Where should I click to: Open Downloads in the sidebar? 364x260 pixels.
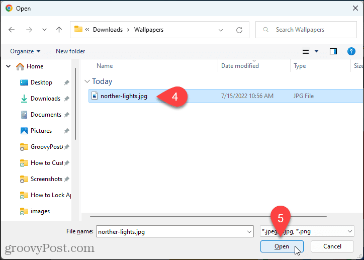(x=40, y=99)
